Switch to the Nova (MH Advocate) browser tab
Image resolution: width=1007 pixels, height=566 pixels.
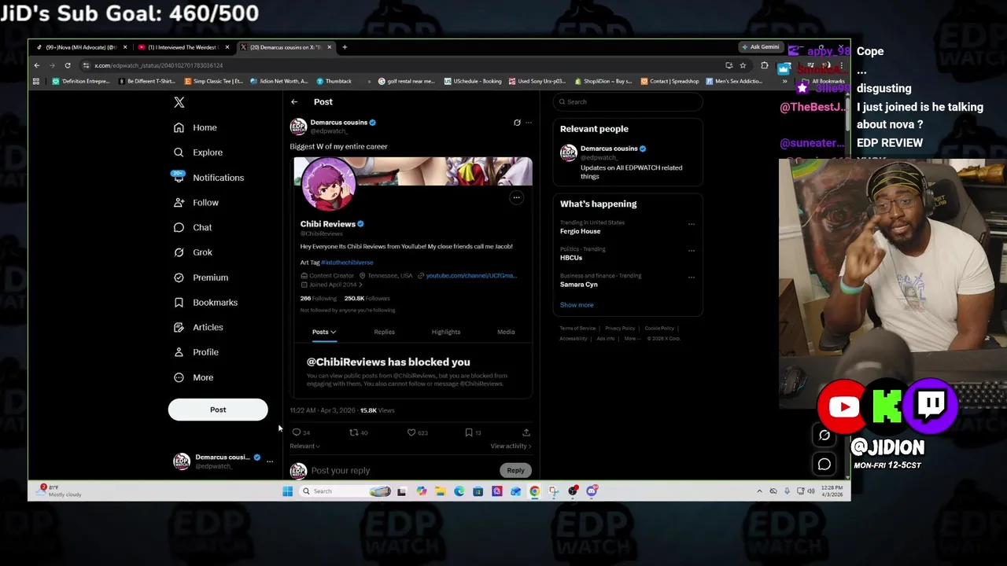80,47
